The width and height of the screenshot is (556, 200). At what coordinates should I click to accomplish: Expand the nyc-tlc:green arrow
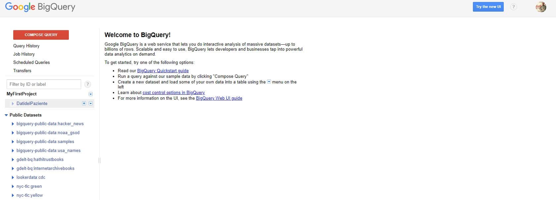(13, 186)
